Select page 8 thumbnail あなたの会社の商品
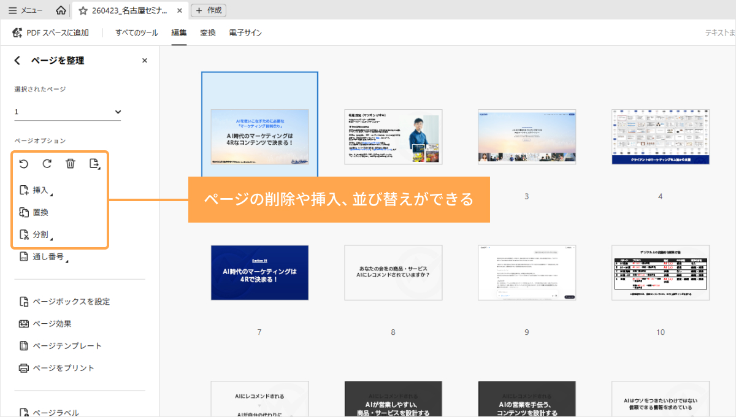Image resolution: width=736 pixels, height=417 pixels. tap(393, 272)
